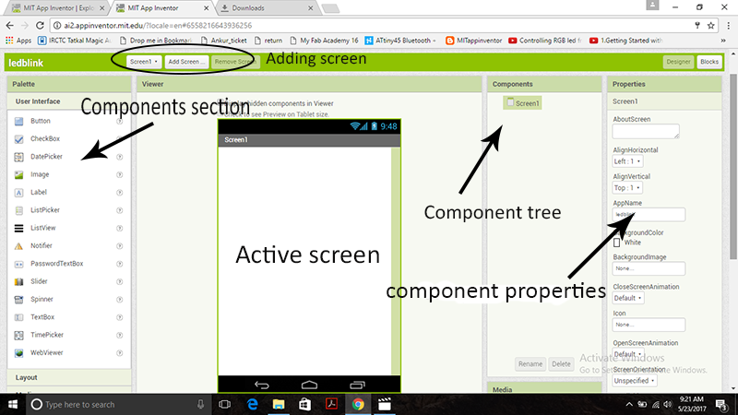Open help for WebViewer component
This screenshot has width=738, height=415.
[x=120, y=353]
